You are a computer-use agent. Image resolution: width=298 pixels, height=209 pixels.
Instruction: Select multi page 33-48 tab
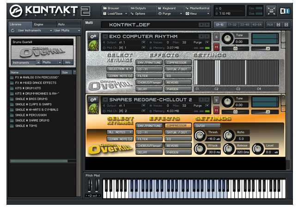coord(244,25)
